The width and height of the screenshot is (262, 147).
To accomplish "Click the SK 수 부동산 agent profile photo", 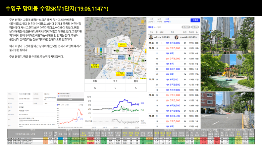I will pos(176,37).
